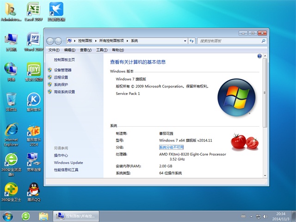
Task: Launch Excel 2007 desktop shortcut
Action: 34,12
